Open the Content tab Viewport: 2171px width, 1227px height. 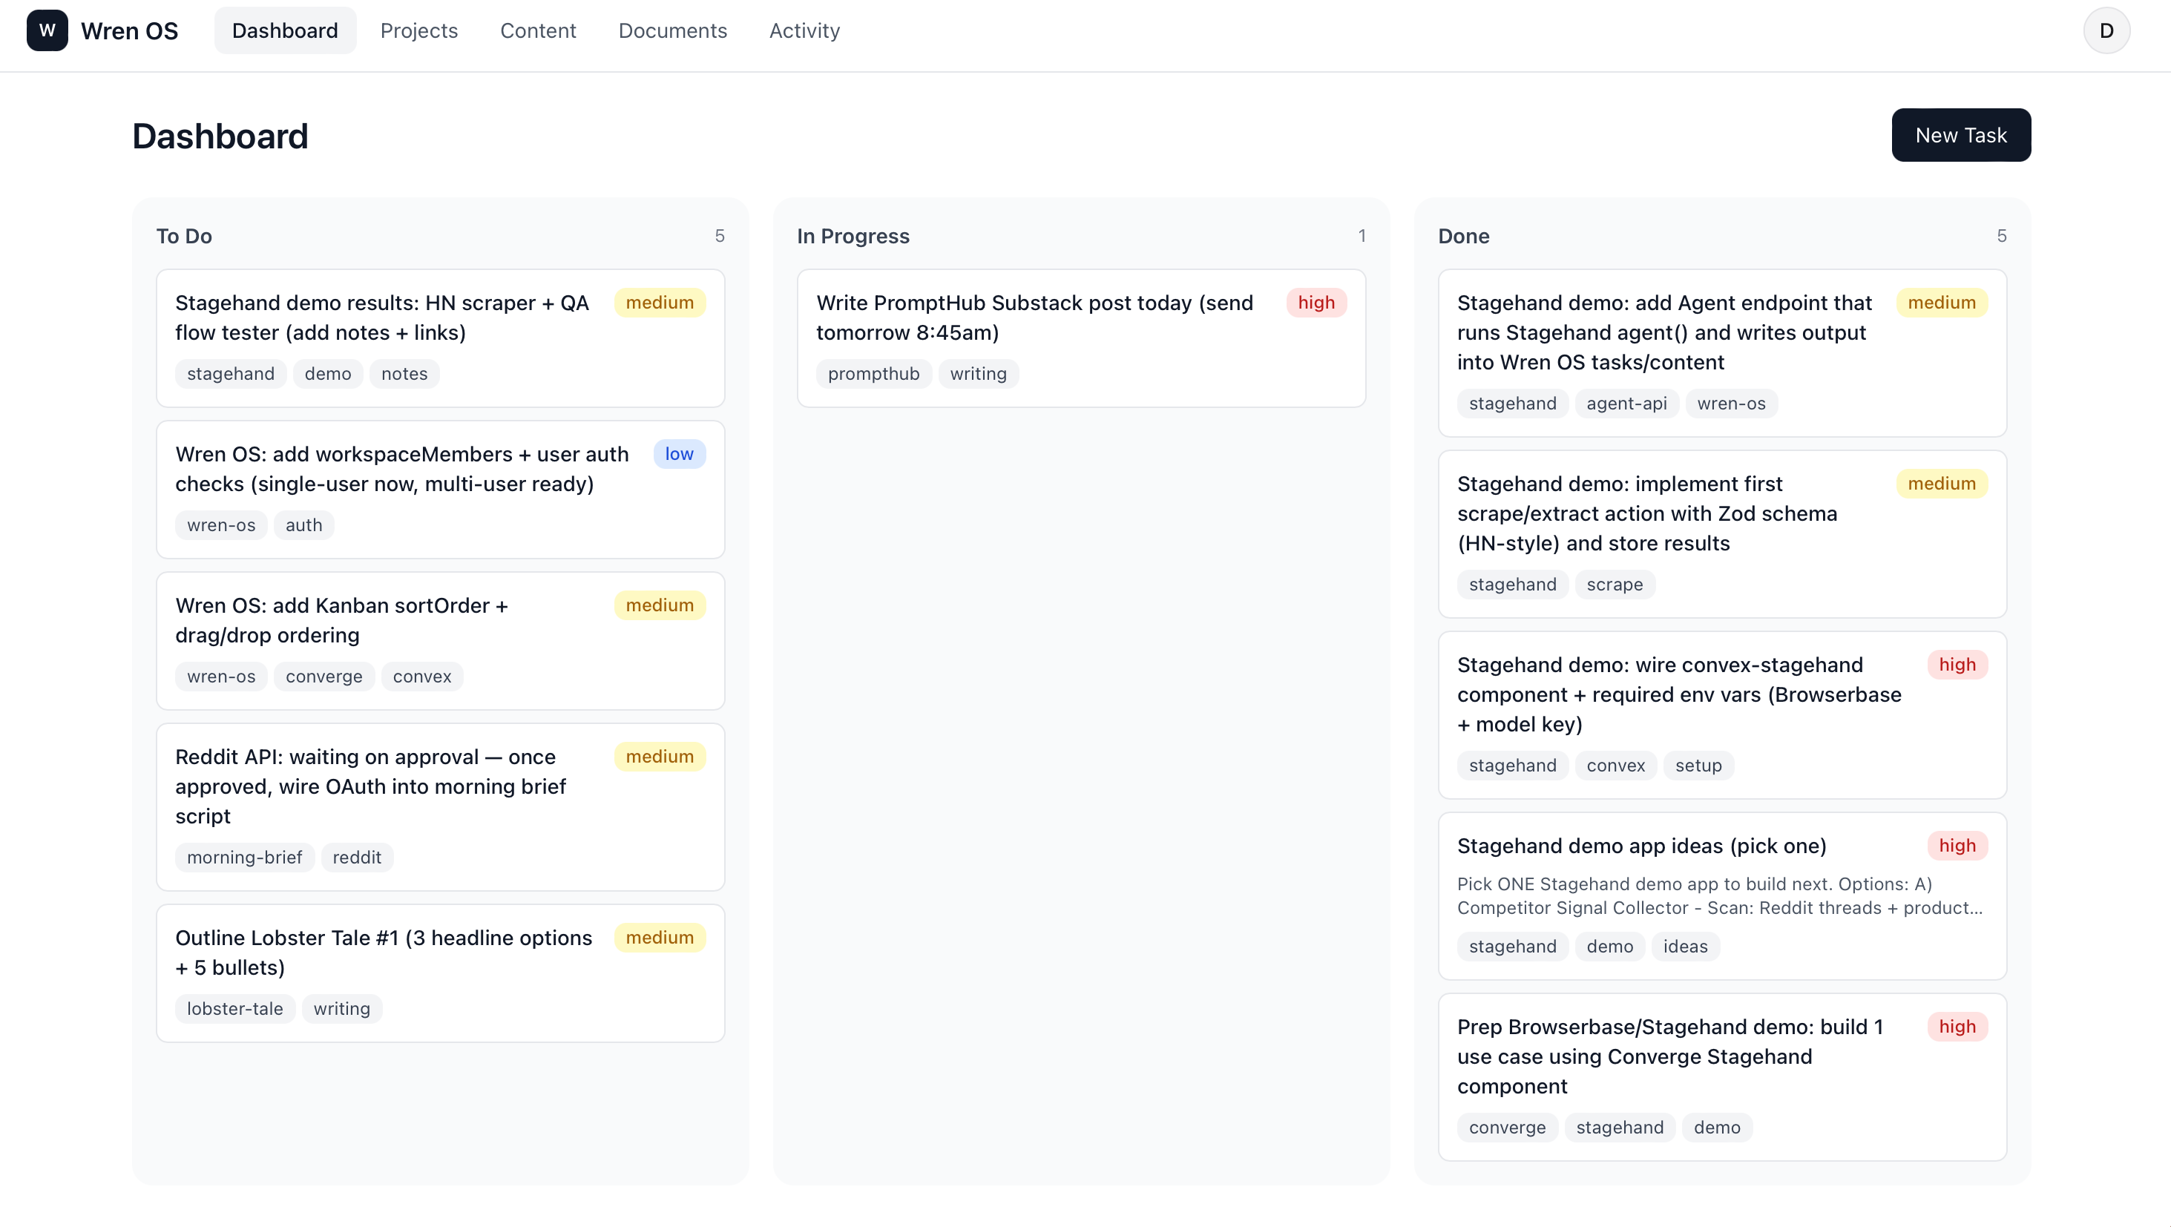pos(538,30)
